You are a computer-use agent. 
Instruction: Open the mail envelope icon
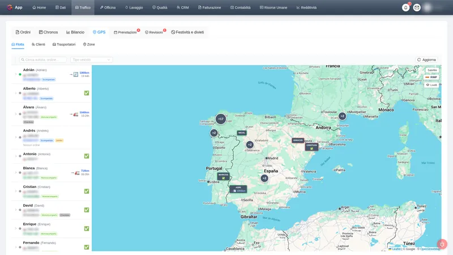tap(417, 7)
